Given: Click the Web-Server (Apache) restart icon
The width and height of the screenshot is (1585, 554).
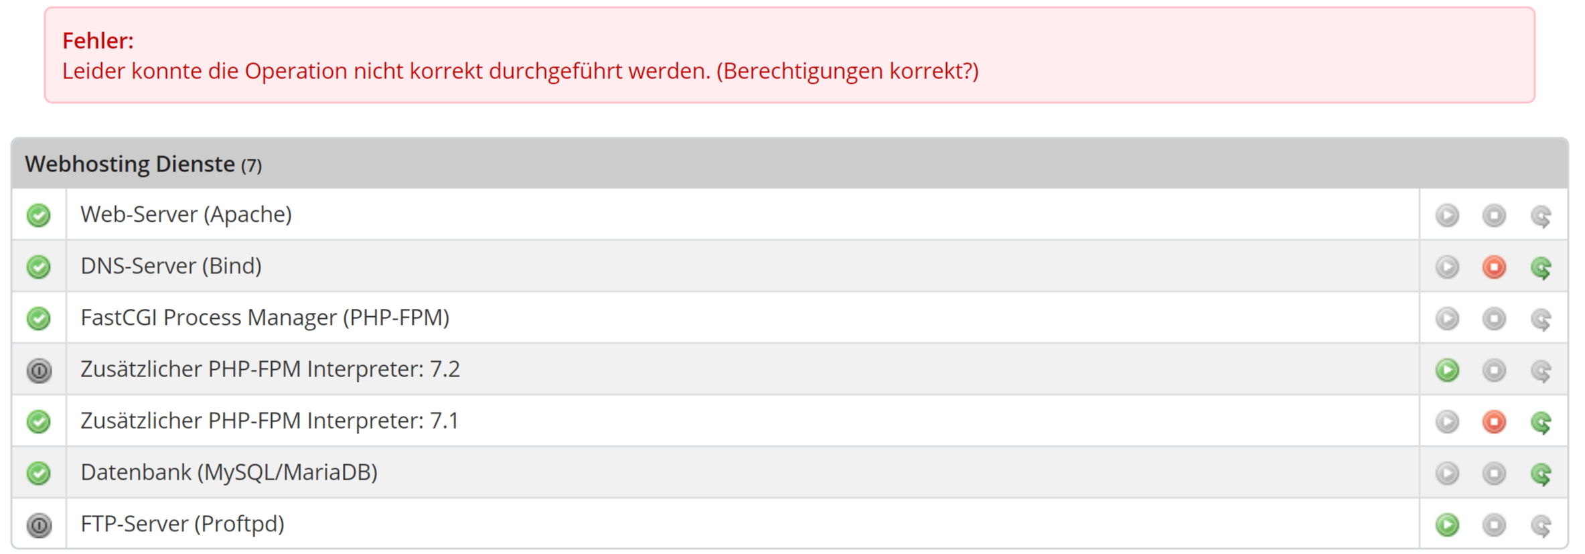Looking at the screenshot, I should point(1541,216).
